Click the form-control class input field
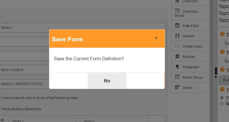This screenshot has width=229, height=122. (x=25, y=70)
